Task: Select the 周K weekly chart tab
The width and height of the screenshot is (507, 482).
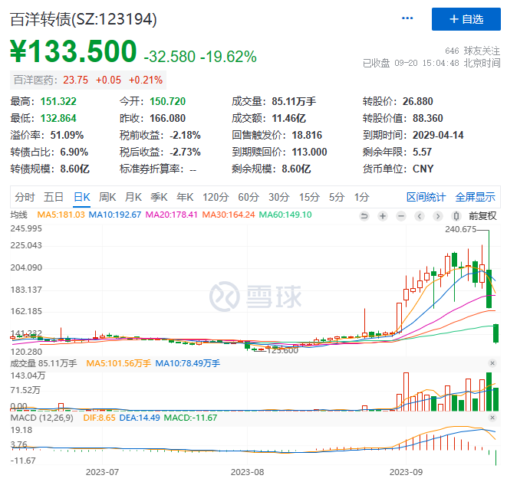Action: point(107,197)
